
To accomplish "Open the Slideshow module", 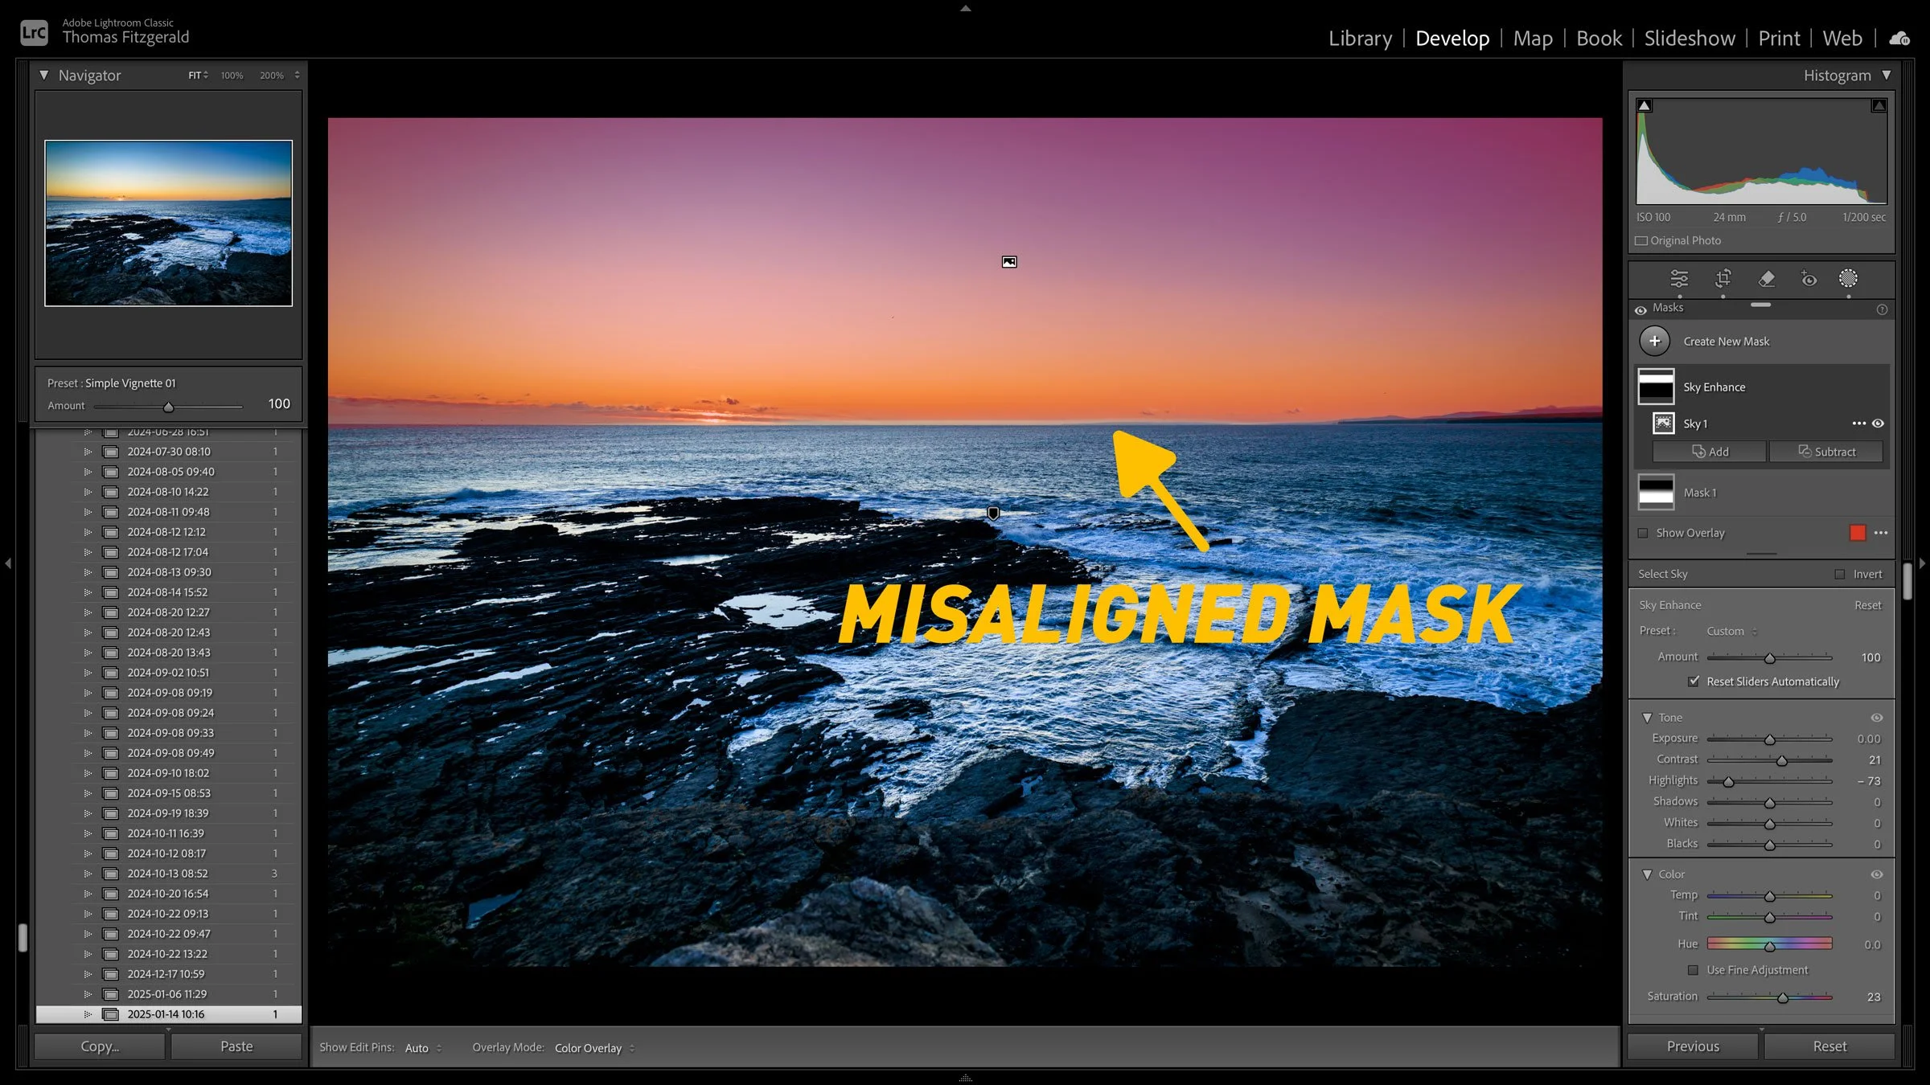I will click(1689, 38).
